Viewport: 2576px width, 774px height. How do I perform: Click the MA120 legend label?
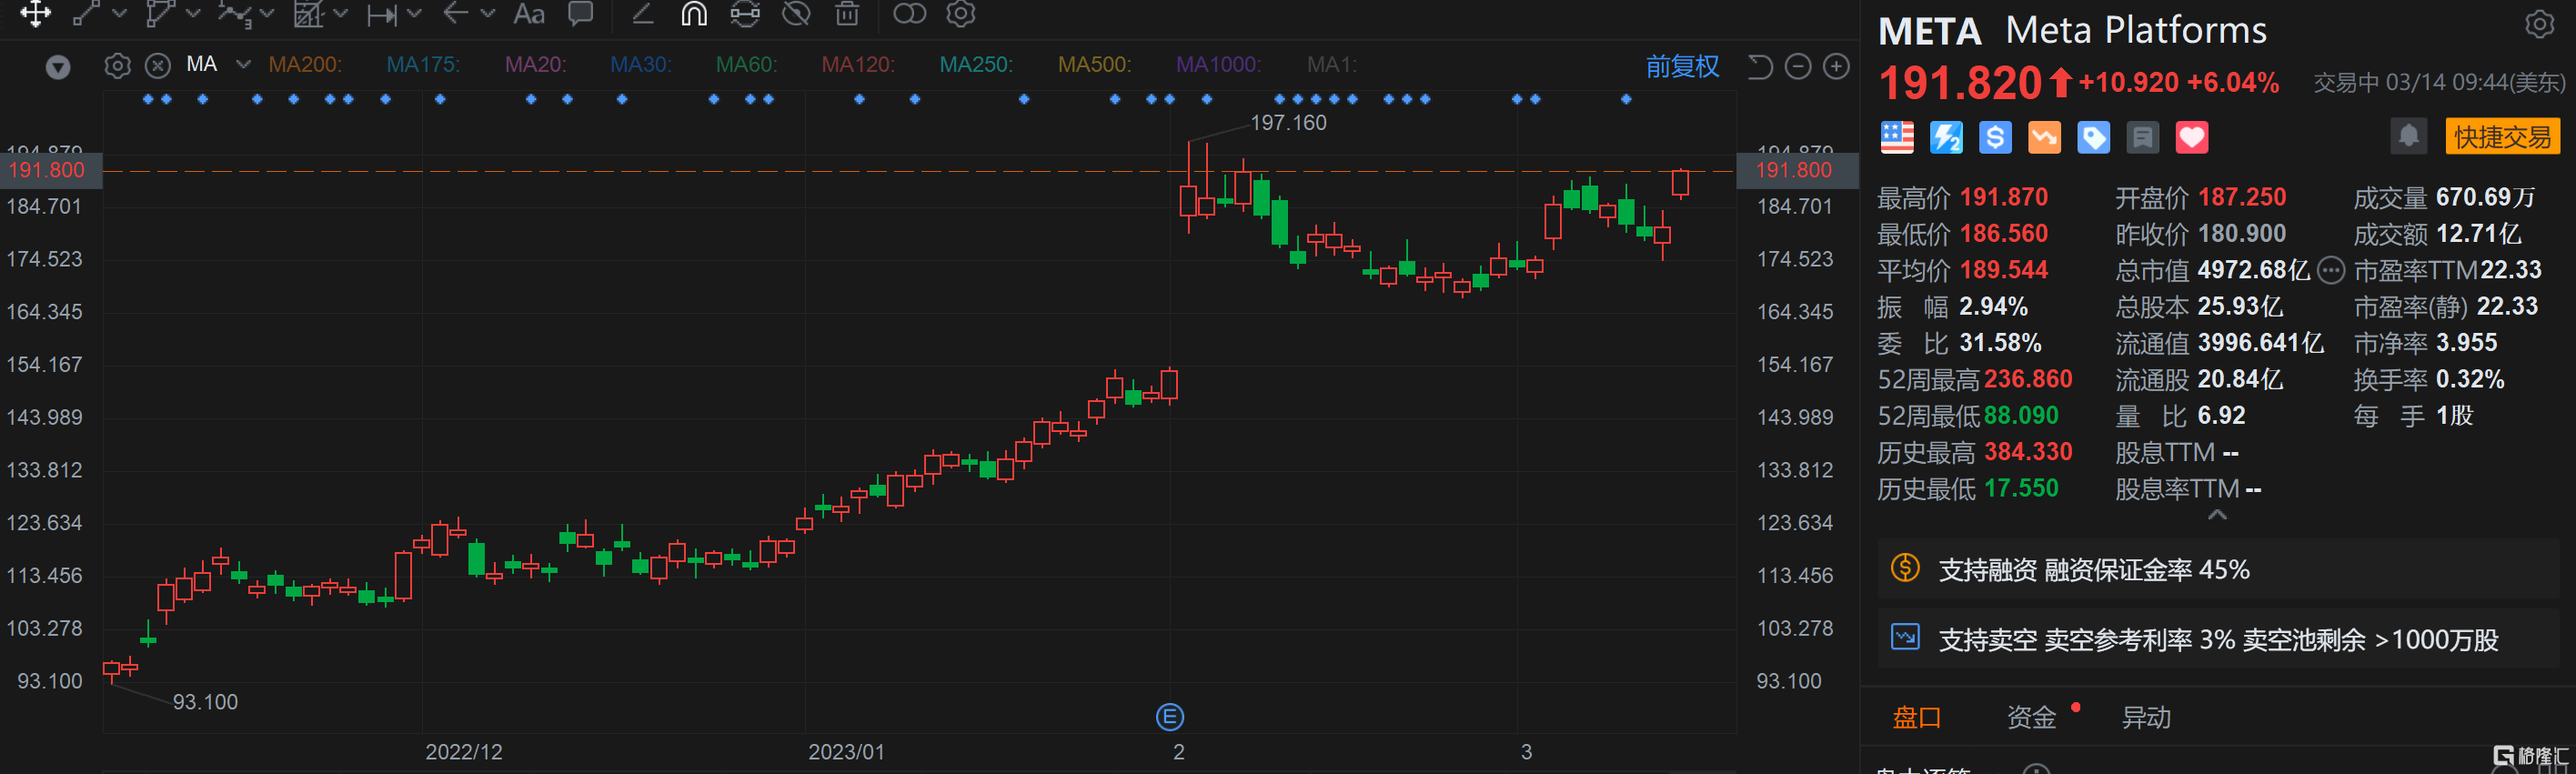pos(858,65)
